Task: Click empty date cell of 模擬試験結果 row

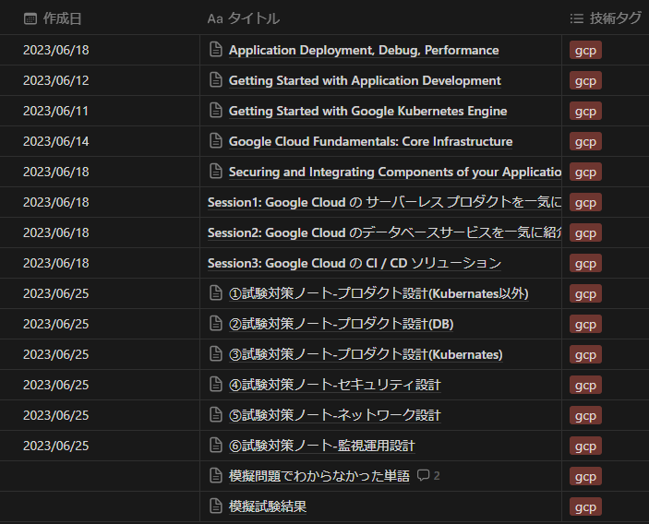Action: pyautogui.click(x=100, y=506)
